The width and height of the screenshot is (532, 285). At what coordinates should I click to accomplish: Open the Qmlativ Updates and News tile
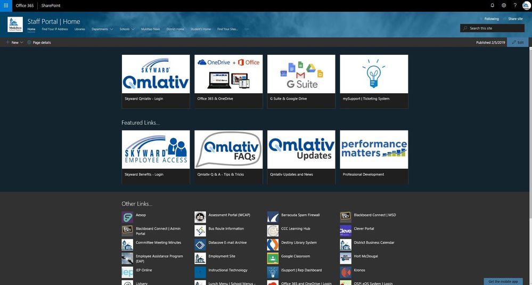coord(301,157)
